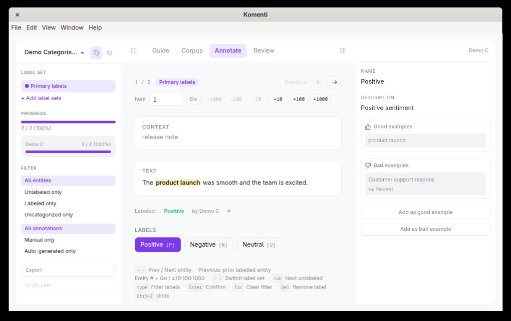Open the View menu

48,28
